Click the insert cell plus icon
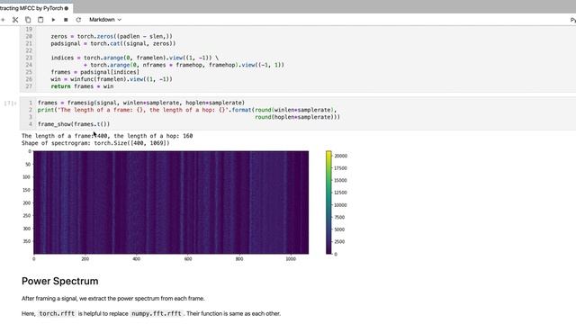576x324 pixels. [3, 20]
